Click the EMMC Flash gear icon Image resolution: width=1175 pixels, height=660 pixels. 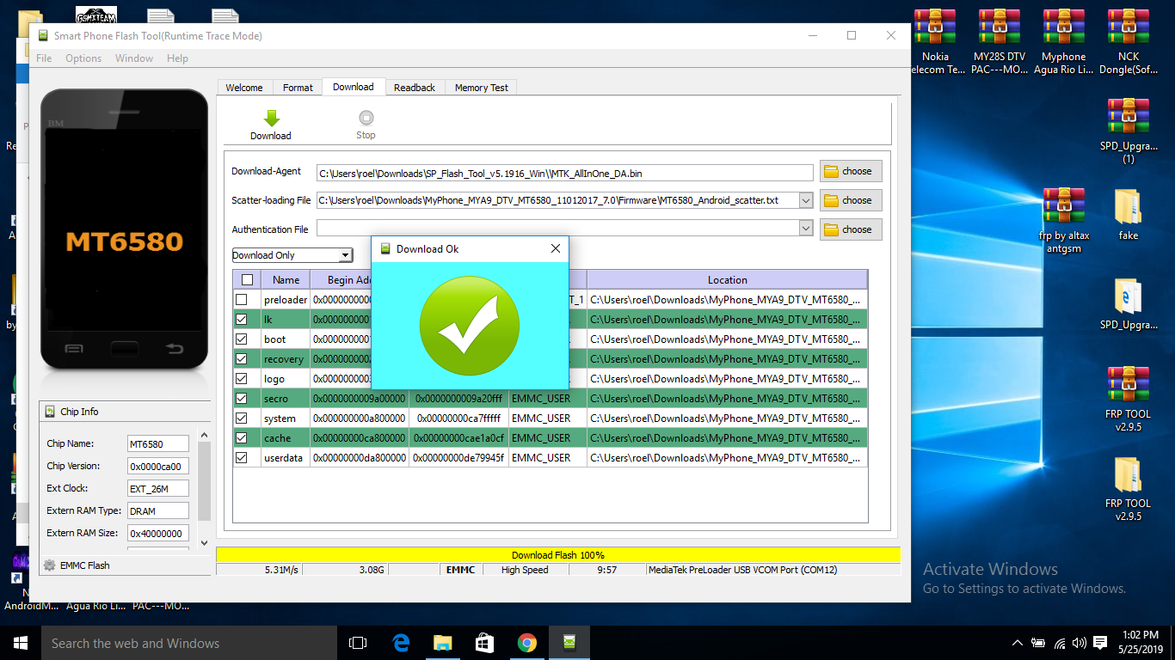pos(49,565)
